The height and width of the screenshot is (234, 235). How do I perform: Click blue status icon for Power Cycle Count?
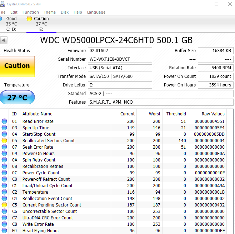tap(4, 173)
